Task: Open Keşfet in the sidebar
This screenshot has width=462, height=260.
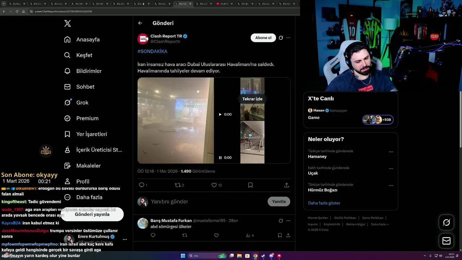Action: pyautogui.click(x=78, y=55)
